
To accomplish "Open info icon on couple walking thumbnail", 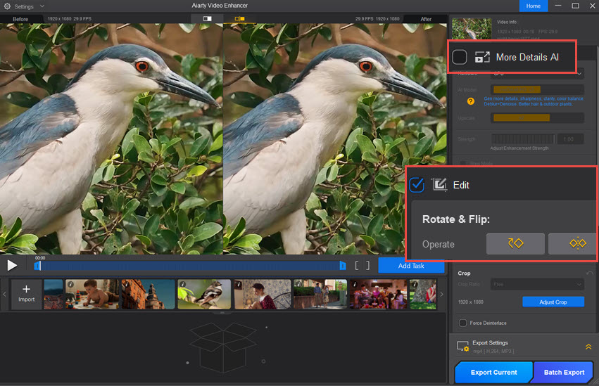I will tap(298, 284).
